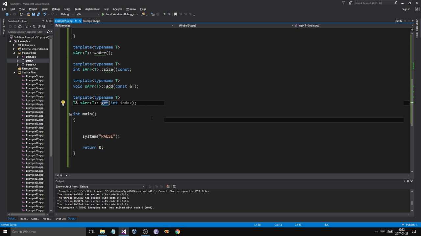Toggle word wrap in Output panel
Screen dimensions: 421x236
point(175,187)
